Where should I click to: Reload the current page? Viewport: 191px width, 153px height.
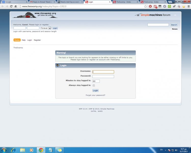tap(11, 6)
